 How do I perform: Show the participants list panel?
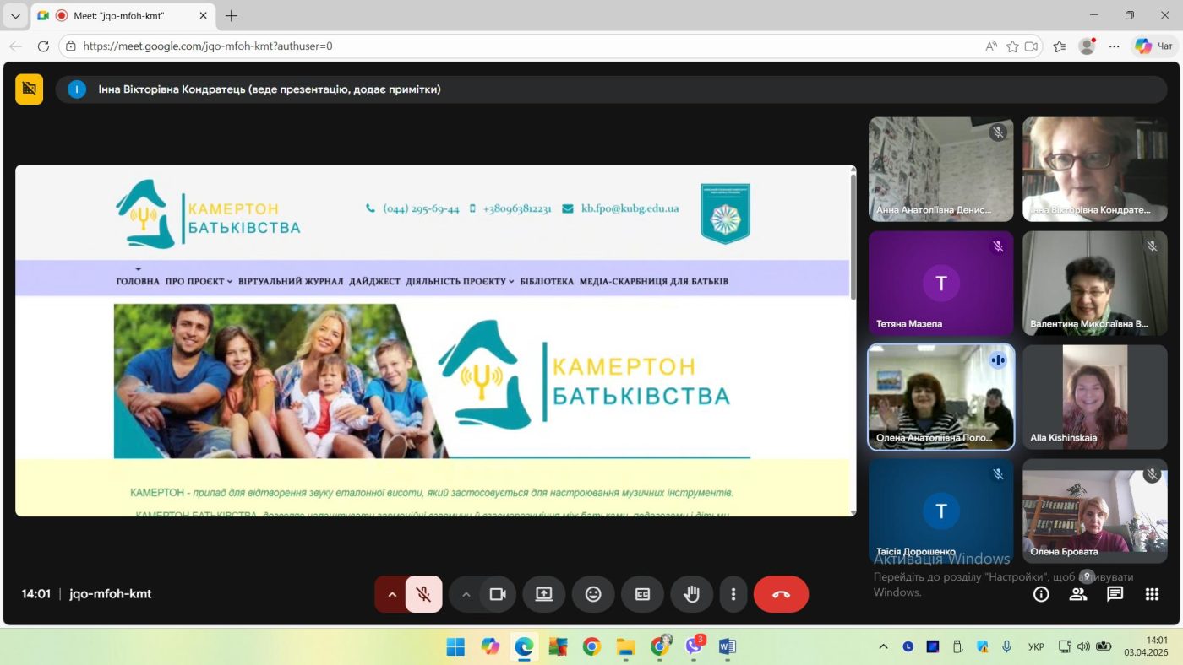point(1078,594)
